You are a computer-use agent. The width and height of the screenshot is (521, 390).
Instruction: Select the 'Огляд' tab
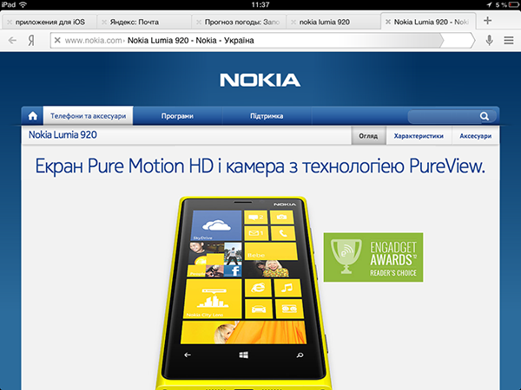pyautogui.click(x=368, y=136)
